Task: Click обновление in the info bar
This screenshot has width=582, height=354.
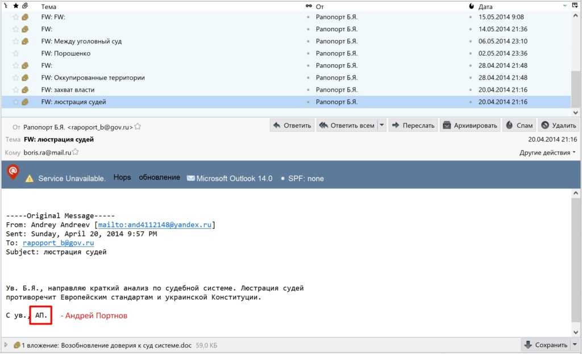Action: coord(159,177)
